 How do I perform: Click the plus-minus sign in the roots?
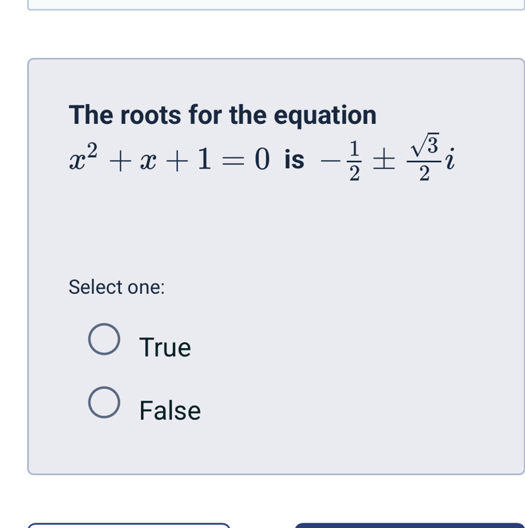pos(385,160)
